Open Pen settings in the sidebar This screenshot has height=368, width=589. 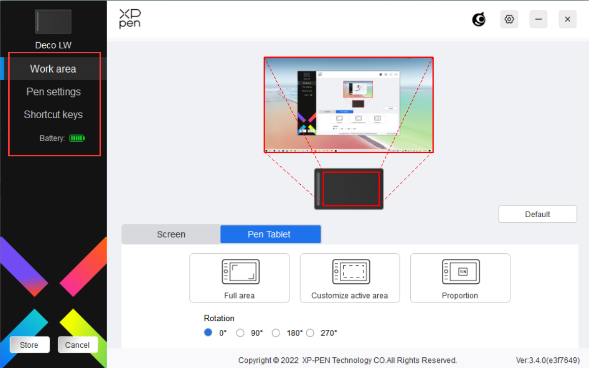click(53, 92)
